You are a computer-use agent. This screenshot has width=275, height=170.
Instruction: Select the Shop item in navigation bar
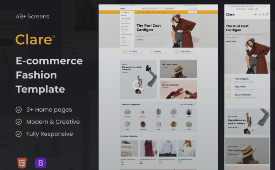click(143, 12)
